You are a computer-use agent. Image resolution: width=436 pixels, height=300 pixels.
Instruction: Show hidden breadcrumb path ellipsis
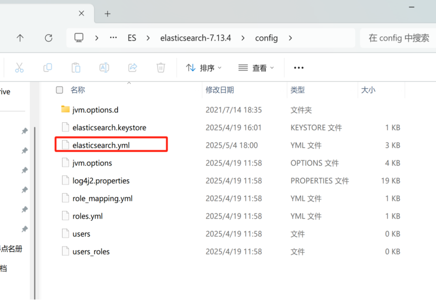113,38
